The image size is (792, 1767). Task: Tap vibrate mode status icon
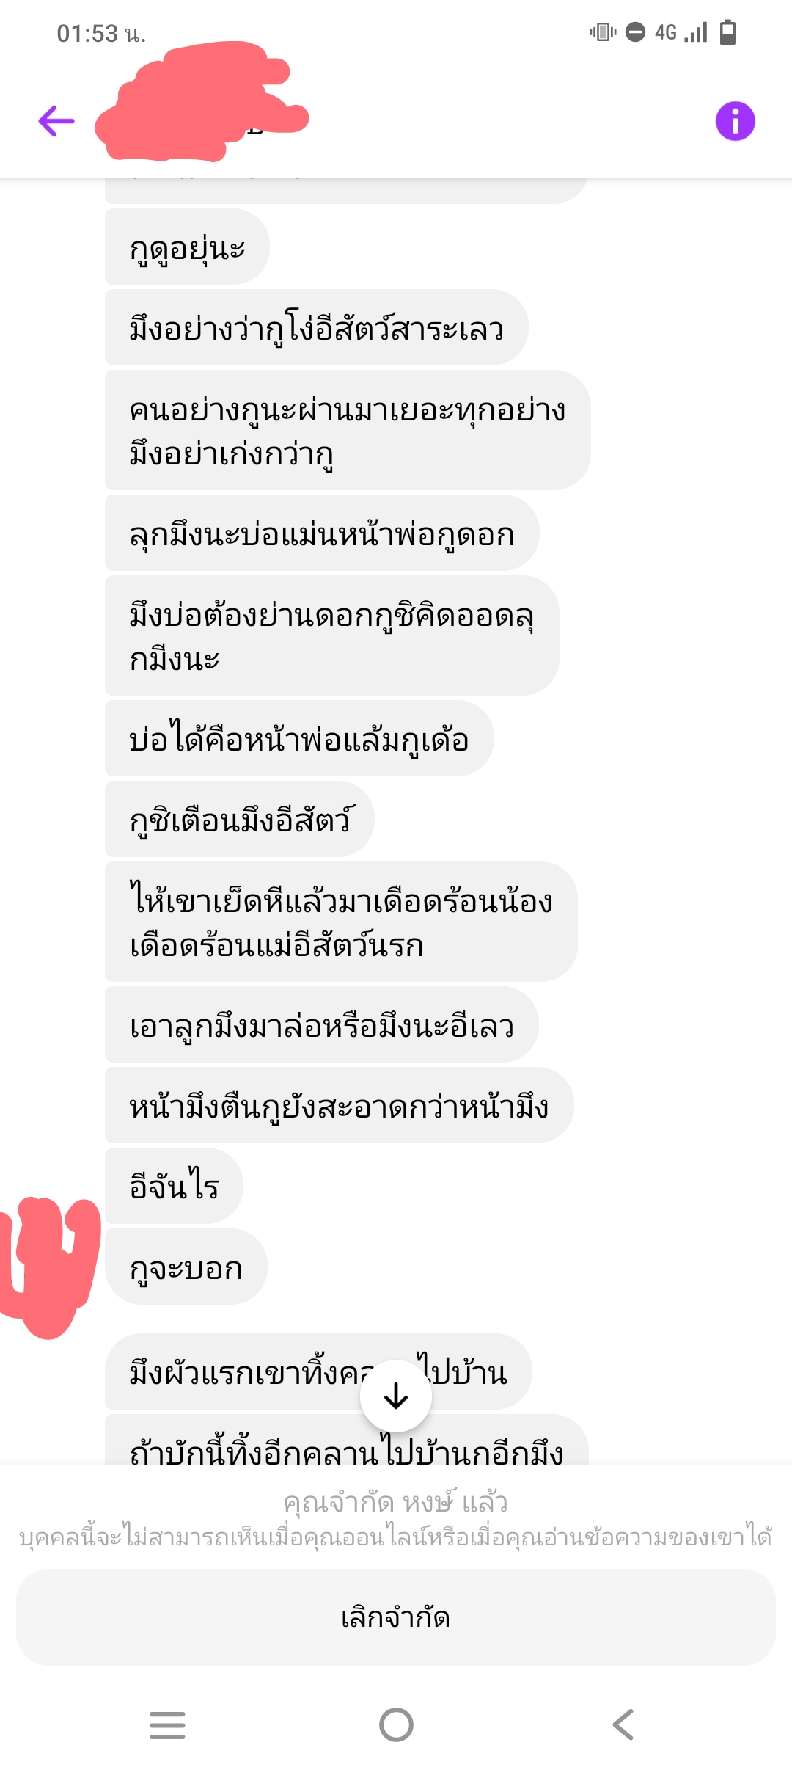click(x=603, y=32)
